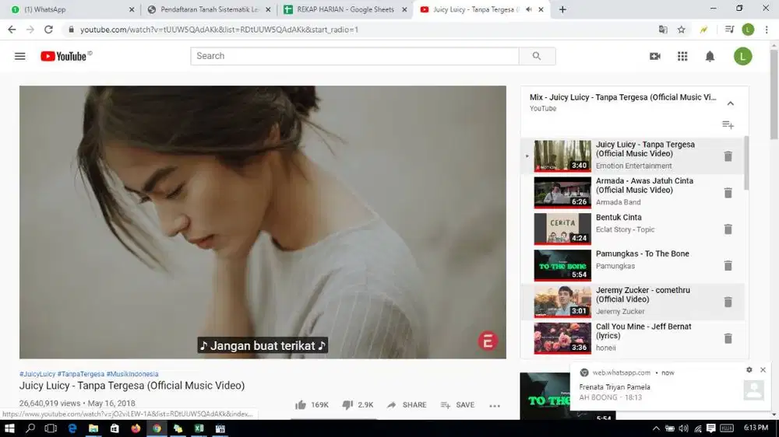Save the video to a playlist
779x437 pixels.
(x=457, y=405)
